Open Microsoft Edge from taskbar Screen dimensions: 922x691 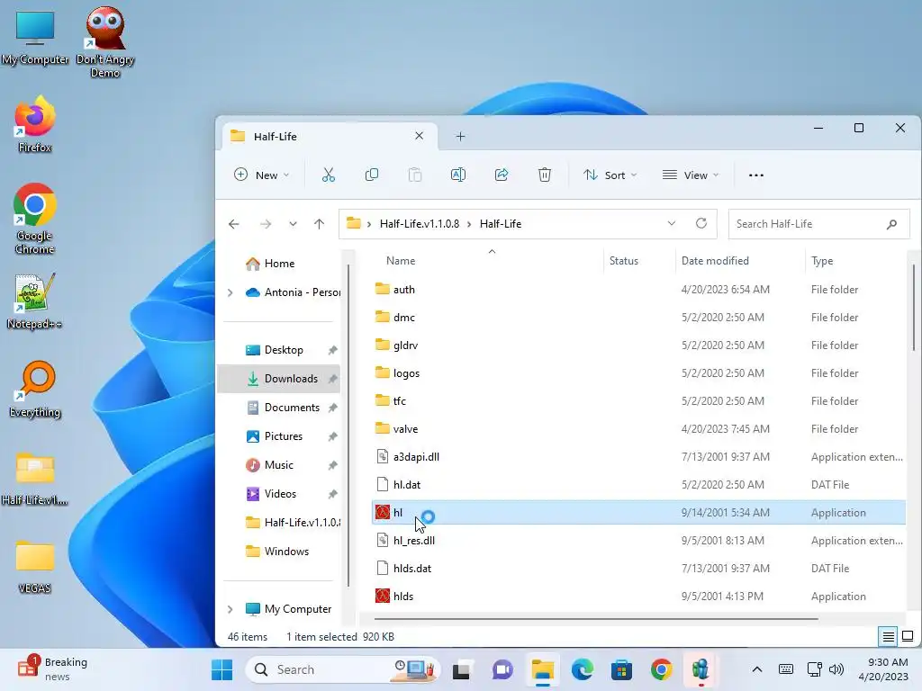(583, 669)
